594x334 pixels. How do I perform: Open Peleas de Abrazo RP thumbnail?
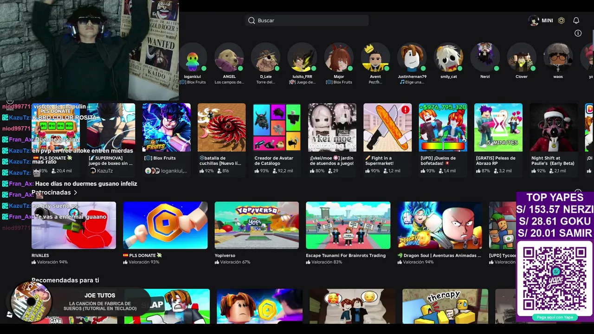(x=498, y=128)
